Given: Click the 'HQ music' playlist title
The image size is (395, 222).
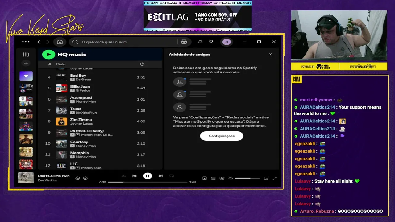Looking at the screenshot, I should pos(72,55).
